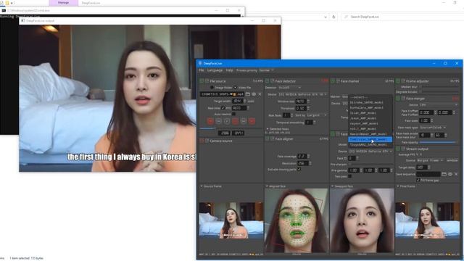The image size is (464, 261).
Task: Click the video position progress slider
Action: [231, 128]
